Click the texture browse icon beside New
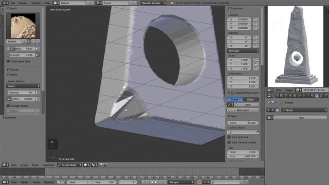Viewport: 329px width, 185px height. pyautogui.click(x=269, y=118)
